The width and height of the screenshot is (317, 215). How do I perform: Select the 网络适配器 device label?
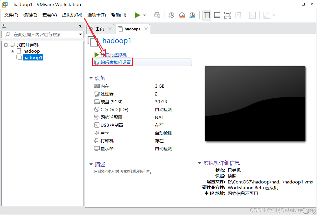coord(111,117)
